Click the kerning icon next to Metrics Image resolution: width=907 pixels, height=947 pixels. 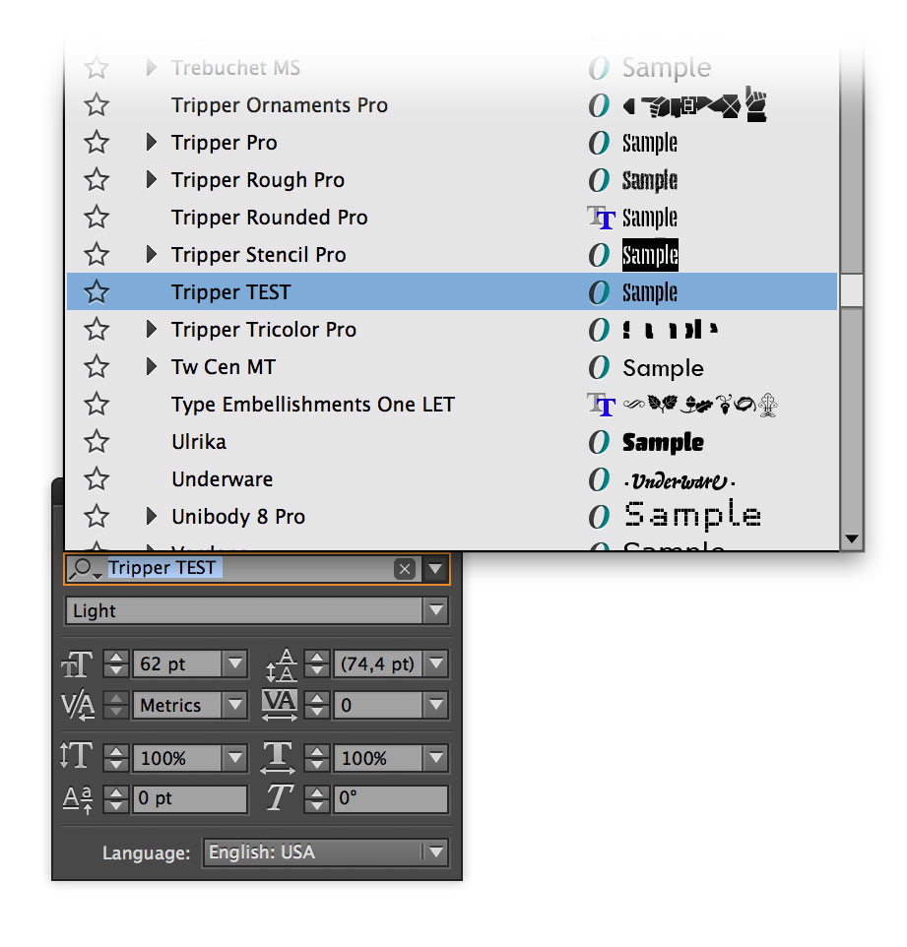point(78,706)
